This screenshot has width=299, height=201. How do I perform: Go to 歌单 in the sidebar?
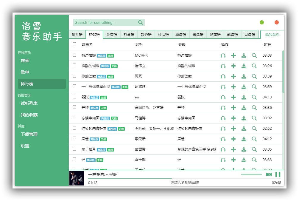42,72
